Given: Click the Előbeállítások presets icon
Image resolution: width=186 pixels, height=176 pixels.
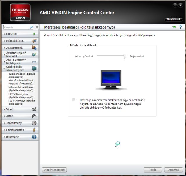Looking at the screenshot, I should point(34,41).
